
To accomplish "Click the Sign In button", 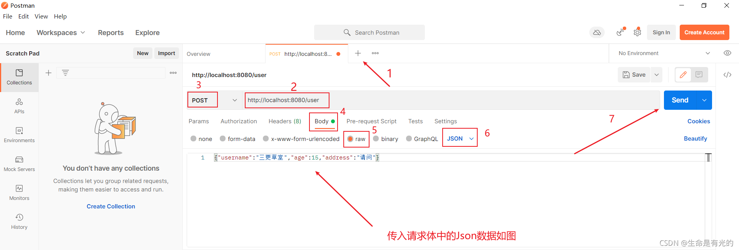I will click(x=661, y=32).
